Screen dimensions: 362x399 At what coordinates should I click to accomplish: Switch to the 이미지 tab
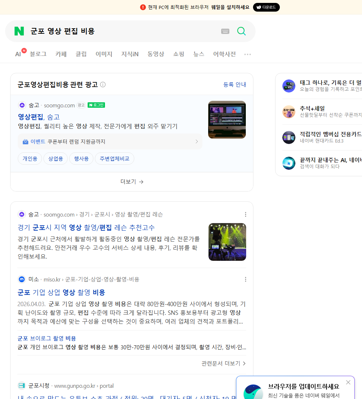coord(104,54)
